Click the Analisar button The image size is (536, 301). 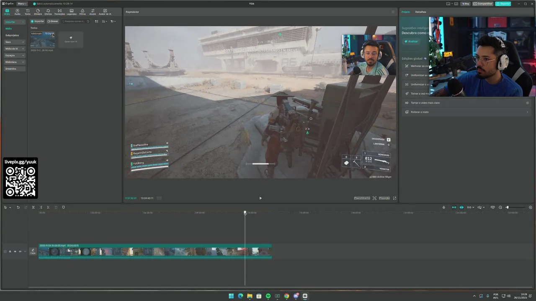(x=411, y=41)
